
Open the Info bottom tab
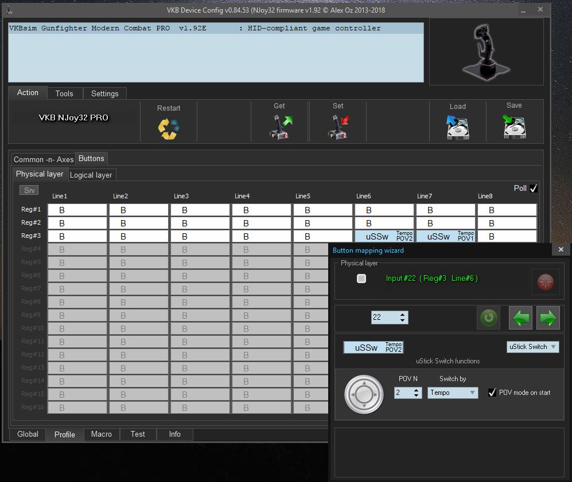coord(175,434)
